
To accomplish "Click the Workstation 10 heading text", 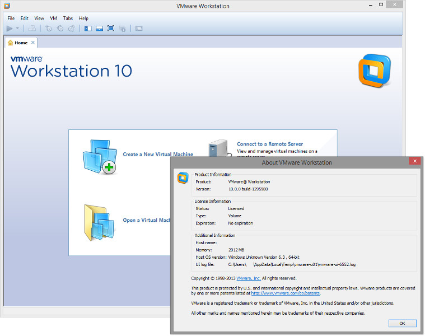I will (71, 71).
